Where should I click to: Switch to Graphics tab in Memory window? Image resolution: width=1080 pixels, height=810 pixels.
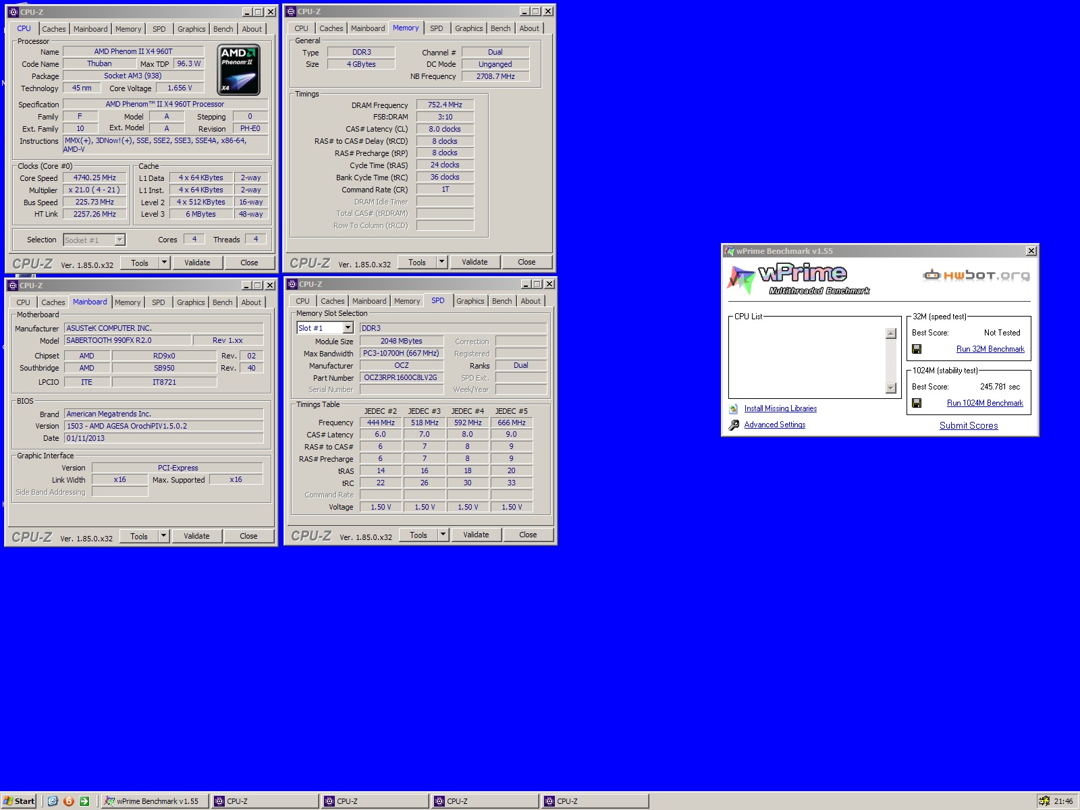pos(469,28)
